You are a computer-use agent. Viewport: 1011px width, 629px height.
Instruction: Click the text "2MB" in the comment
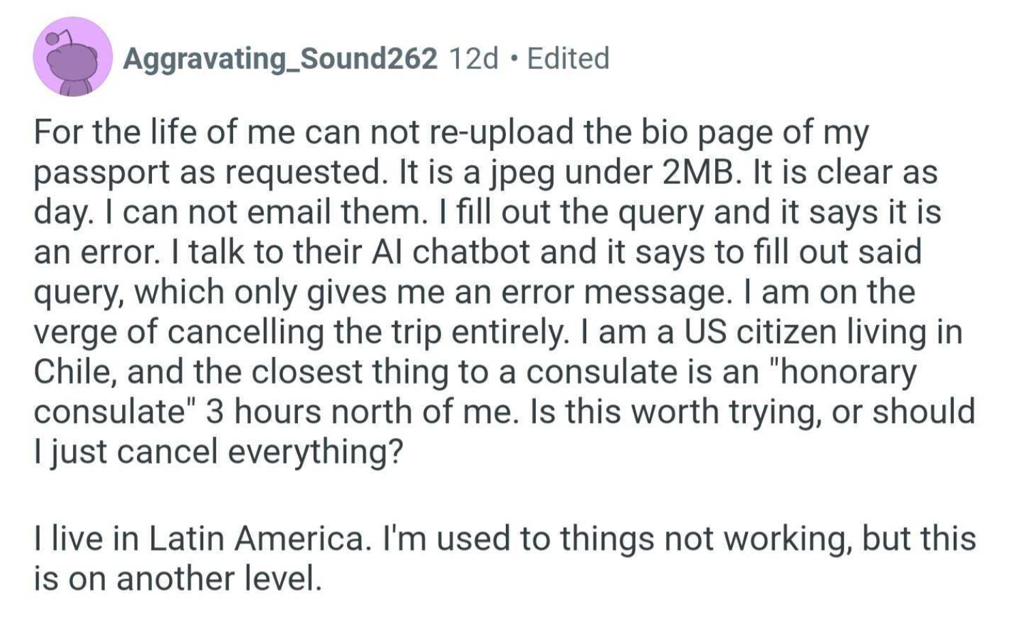[701, 172]
